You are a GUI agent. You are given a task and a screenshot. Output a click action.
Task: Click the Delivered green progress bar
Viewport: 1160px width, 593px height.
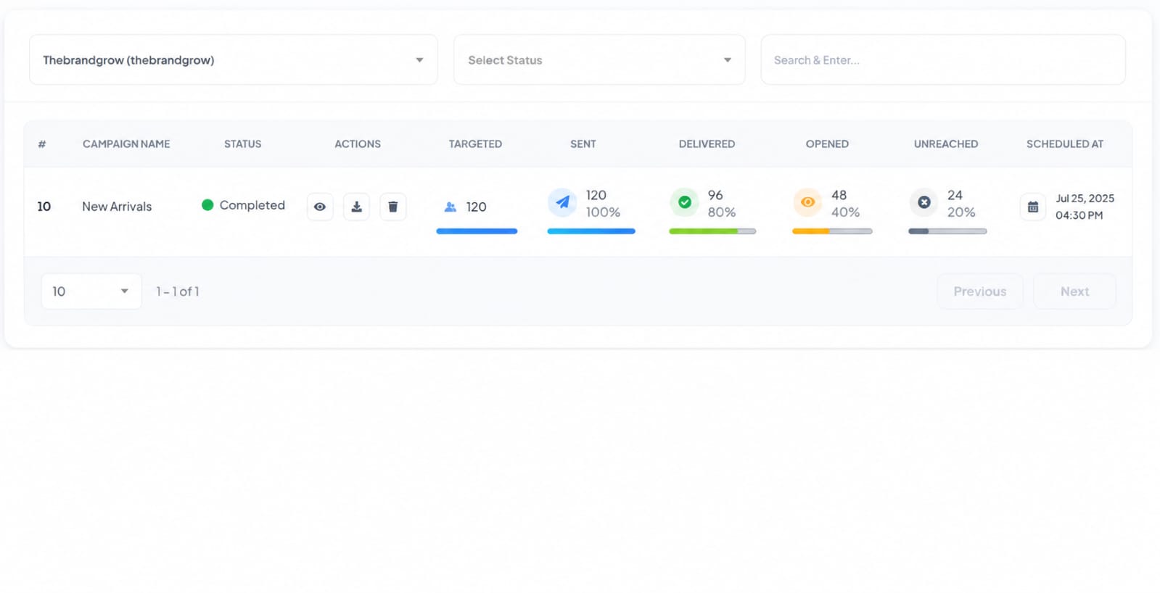712,231
